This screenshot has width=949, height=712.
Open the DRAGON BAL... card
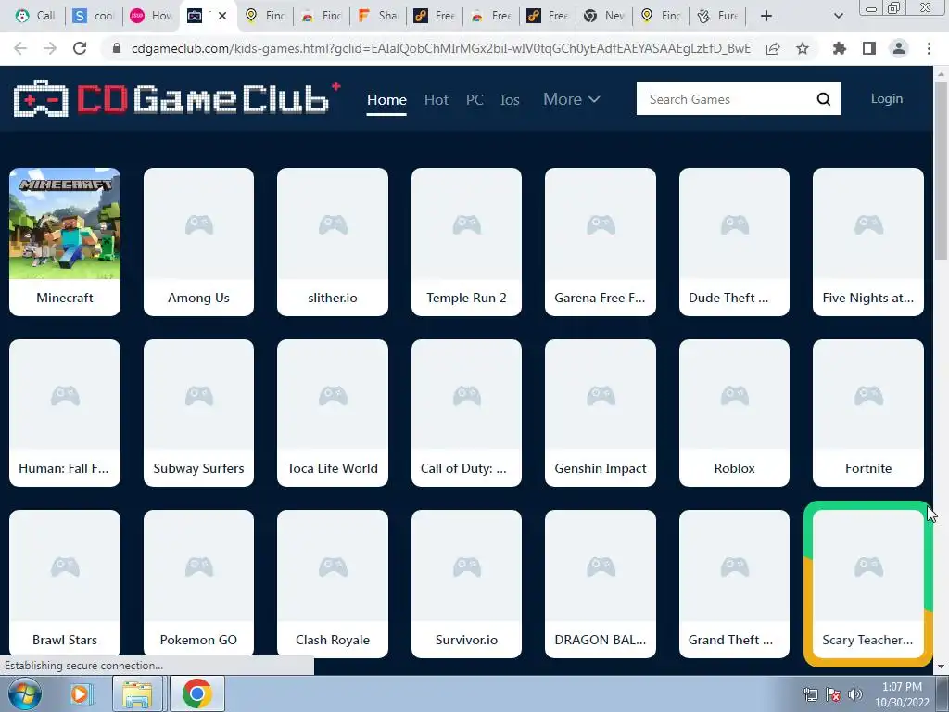pyautogui.click(x=600, y=584)
